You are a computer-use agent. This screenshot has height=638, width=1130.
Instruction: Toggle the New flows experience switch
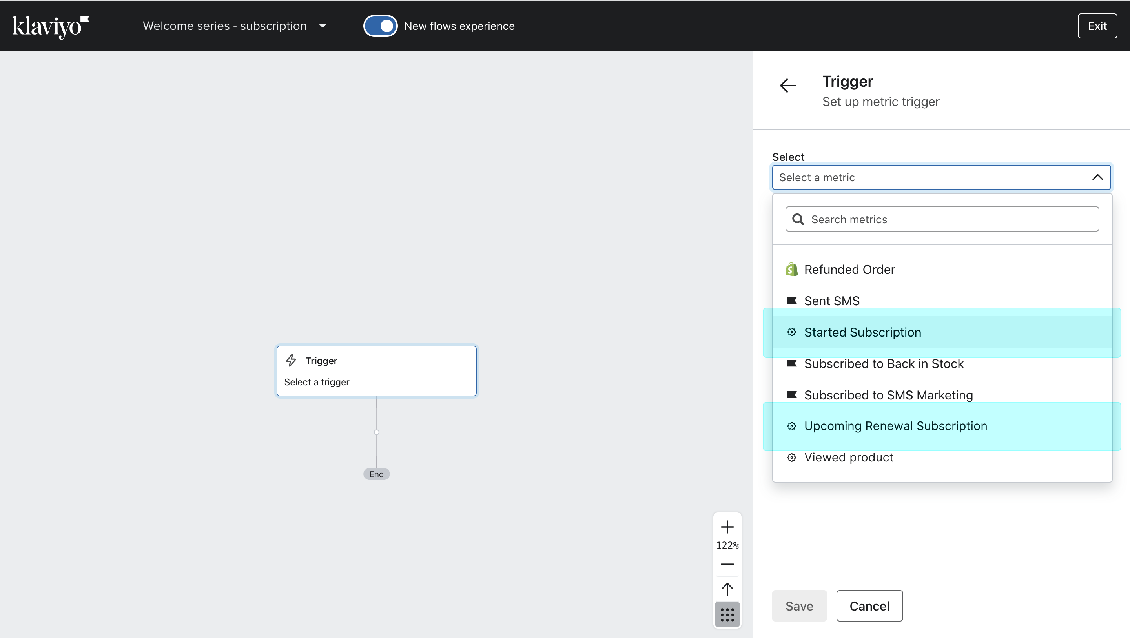(380, 26)
